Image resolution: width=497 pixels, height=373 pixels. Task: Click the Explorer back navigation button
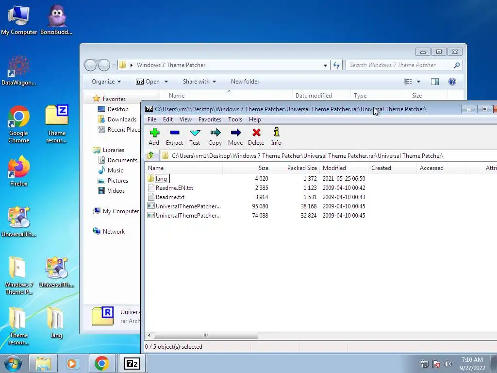click(90, 66)
